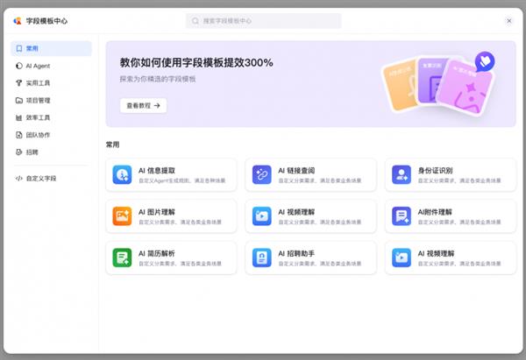Show the 效率工具 category
The image size is (526, 360).
pyautogui.click(x=52, y=117)
